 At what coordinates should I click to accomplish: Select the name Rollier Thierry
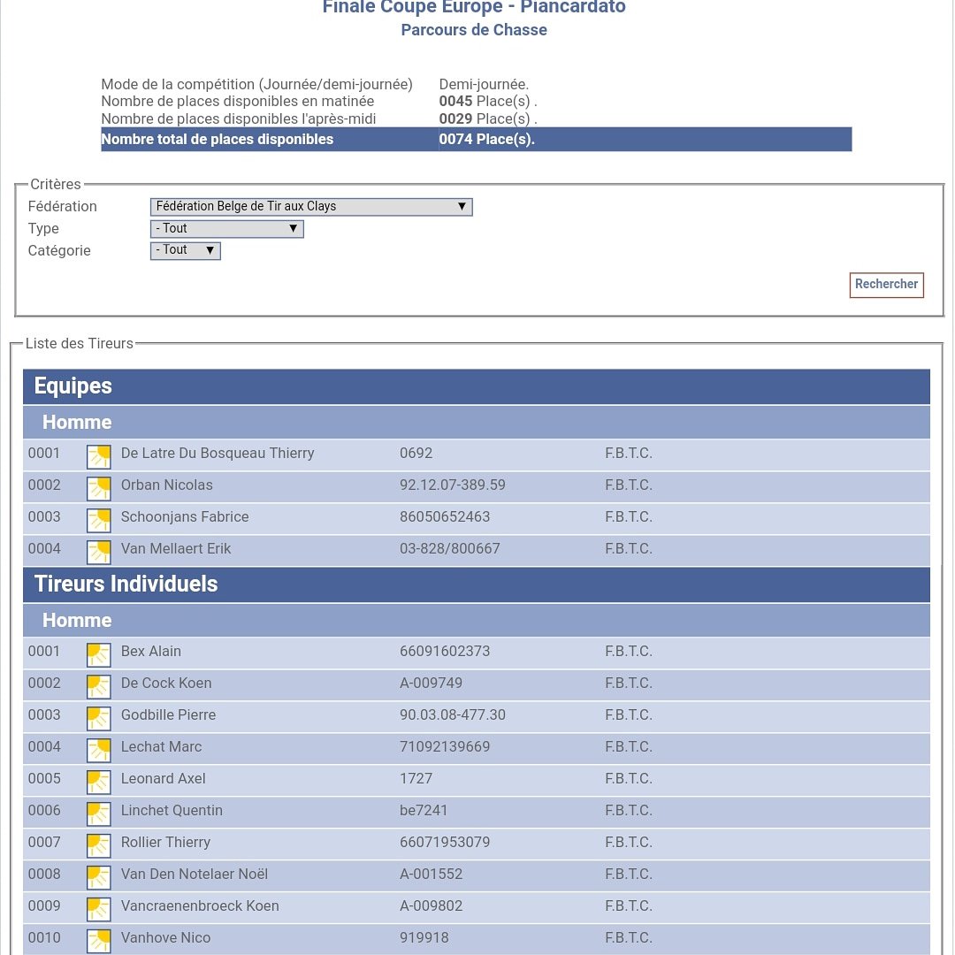click(165, 842)
